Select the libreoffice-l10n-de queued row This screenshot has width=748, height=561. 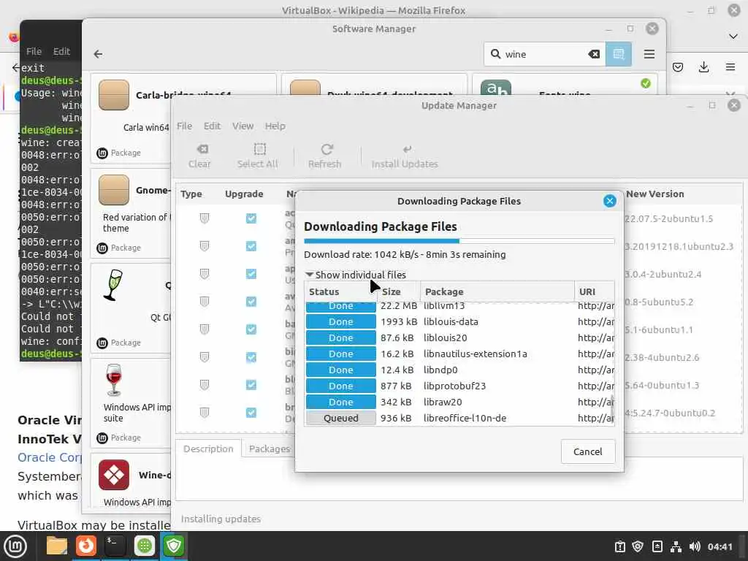coord(459,418)
